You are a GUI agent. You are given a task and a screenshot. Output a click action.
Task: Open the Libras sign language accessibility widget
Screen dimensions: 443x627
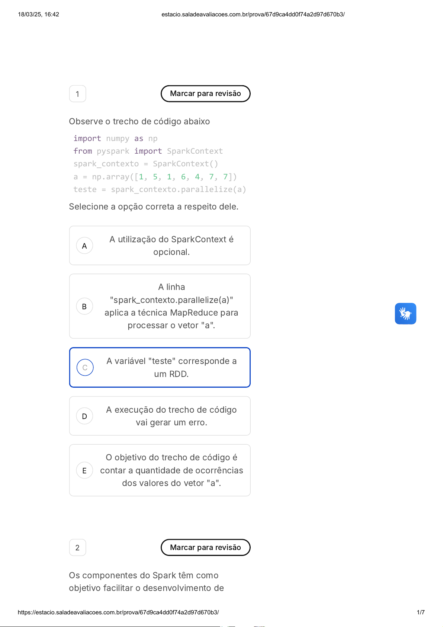coord(405,314)
